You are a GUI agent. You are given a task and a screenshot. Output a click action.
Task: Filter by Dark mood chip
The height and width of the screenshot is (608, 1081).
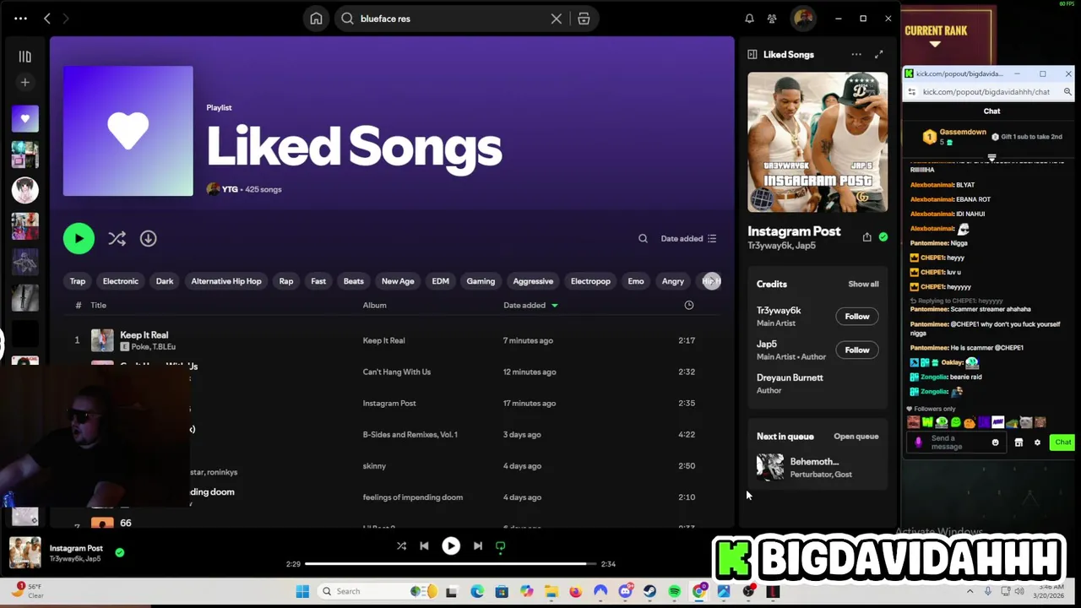pyautogui.click(x=165, y=281)
